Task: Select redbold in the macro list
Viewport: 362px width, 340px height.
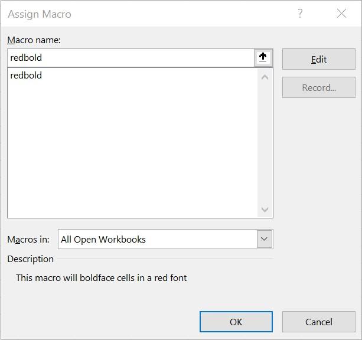Action: (x=27, y=76)
